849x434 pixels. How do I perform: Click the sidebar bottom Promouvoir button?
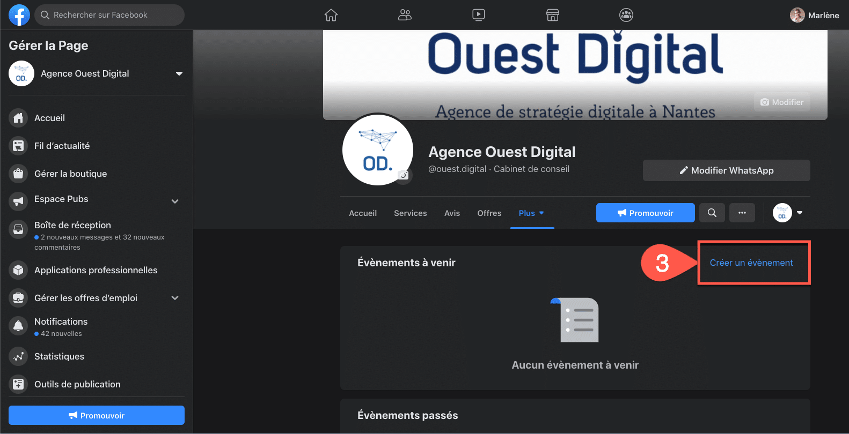coord(97,415)
